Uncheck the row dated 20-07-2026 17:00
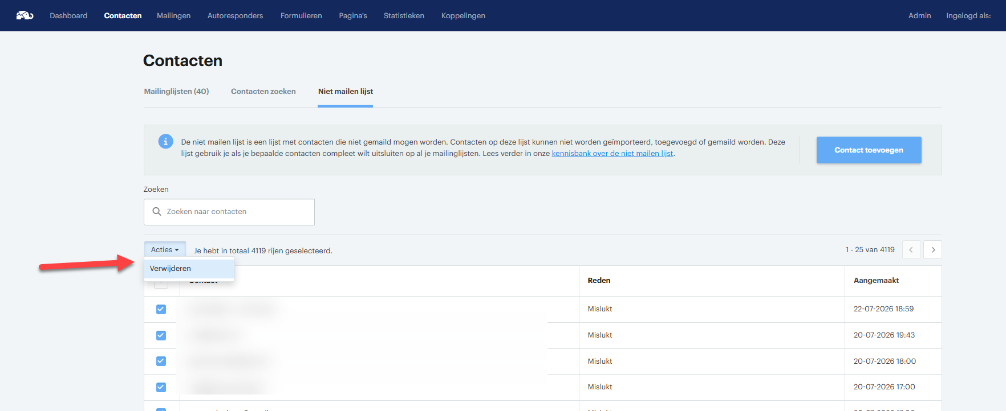 [x=161, y=387]
